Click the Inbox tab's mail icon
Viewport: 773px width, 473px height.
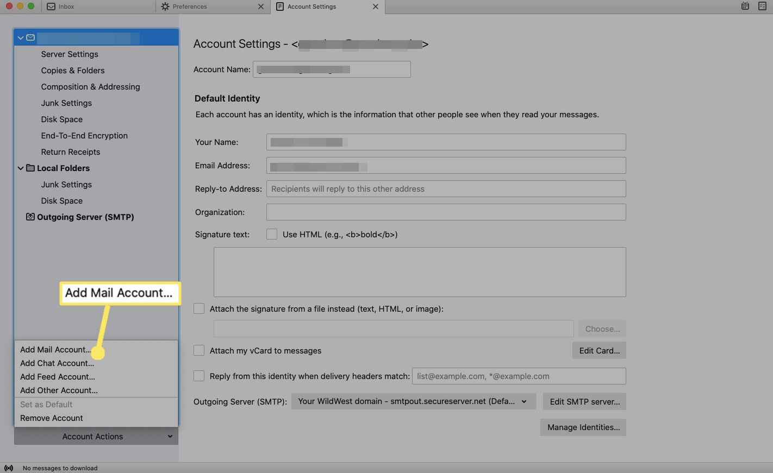[x=51, y=7]
